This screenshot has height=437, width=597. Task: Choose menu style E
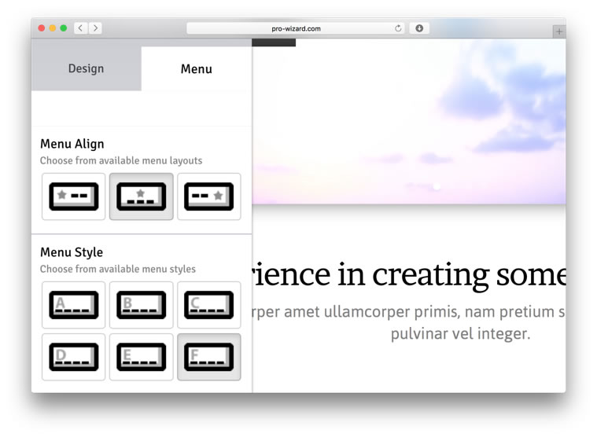coord(142,357)
